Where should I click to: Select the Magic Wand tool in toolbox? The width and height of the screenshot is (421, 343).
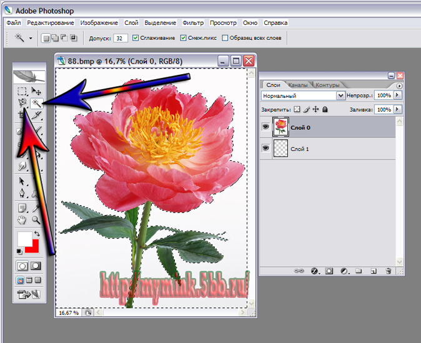click(36, 103)
